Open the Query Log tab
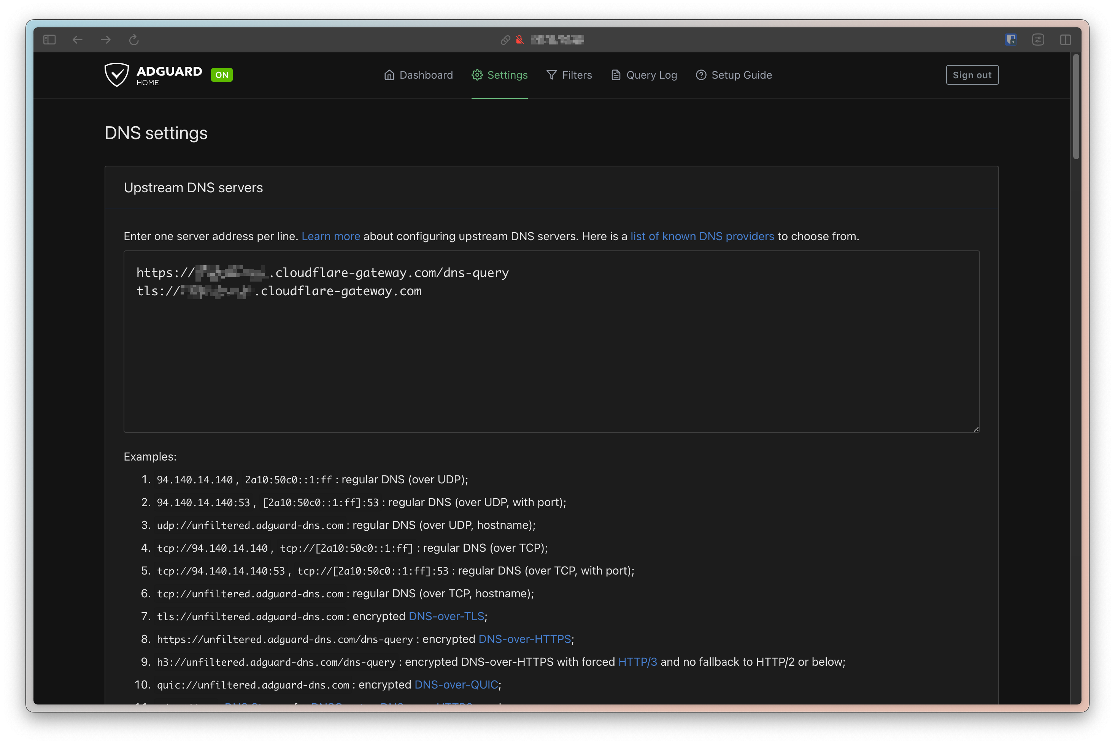 (644, 75)
